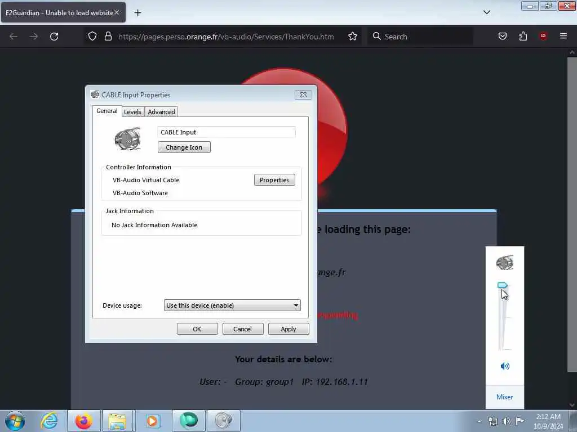Show hidden tray icons arrow
This screenshot has height=432, width=577.
pyautogui.click(x=479, y=421)
